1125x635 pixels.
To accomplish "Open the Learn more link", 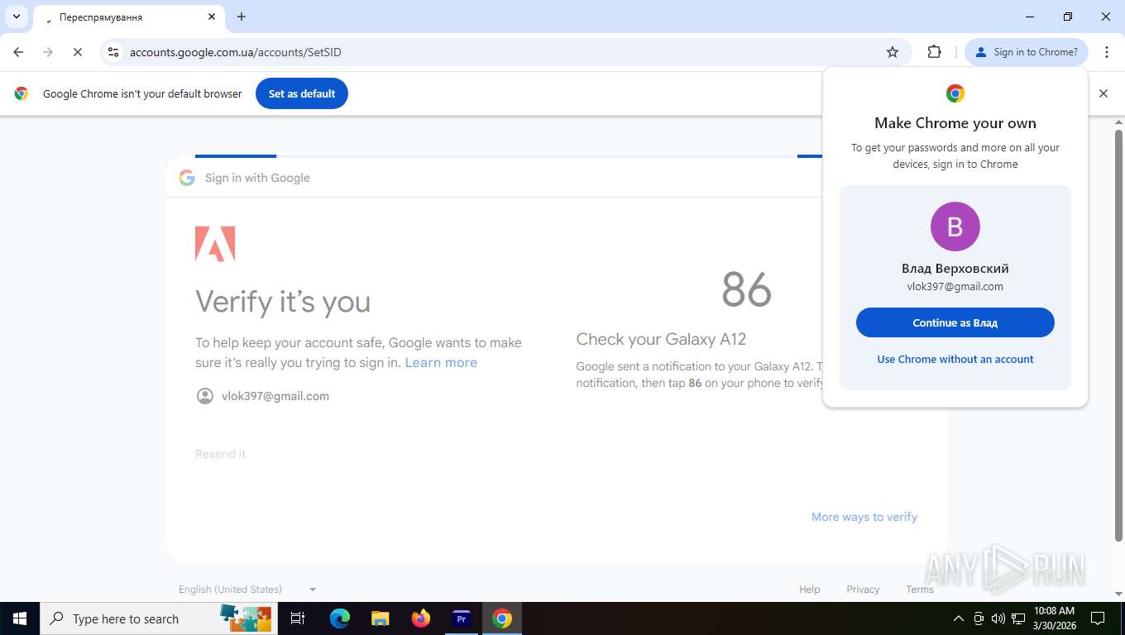I will [x=441, y=362].
